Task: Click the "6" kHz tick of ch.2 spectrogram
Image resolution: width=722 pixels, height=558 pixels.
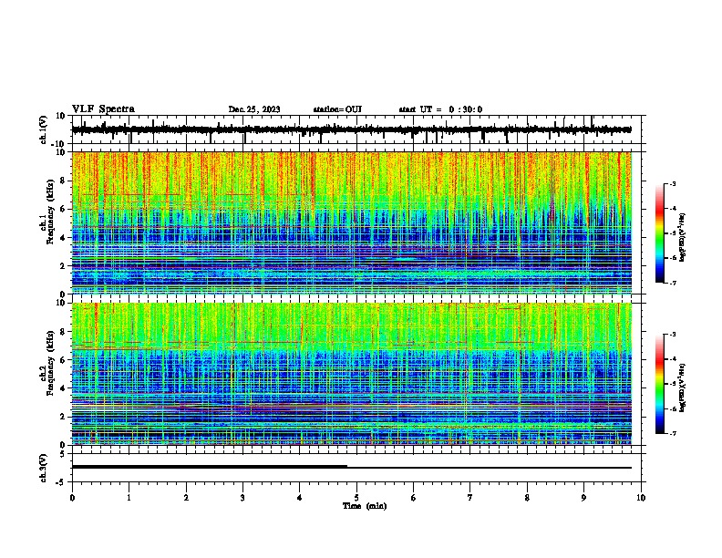Action: pos(63,360)
